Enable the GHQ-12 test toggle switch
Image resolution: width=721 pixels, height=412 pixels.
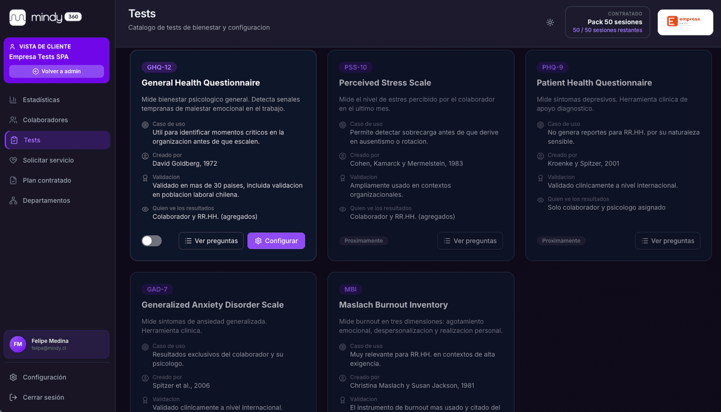[x=151, y=241]
